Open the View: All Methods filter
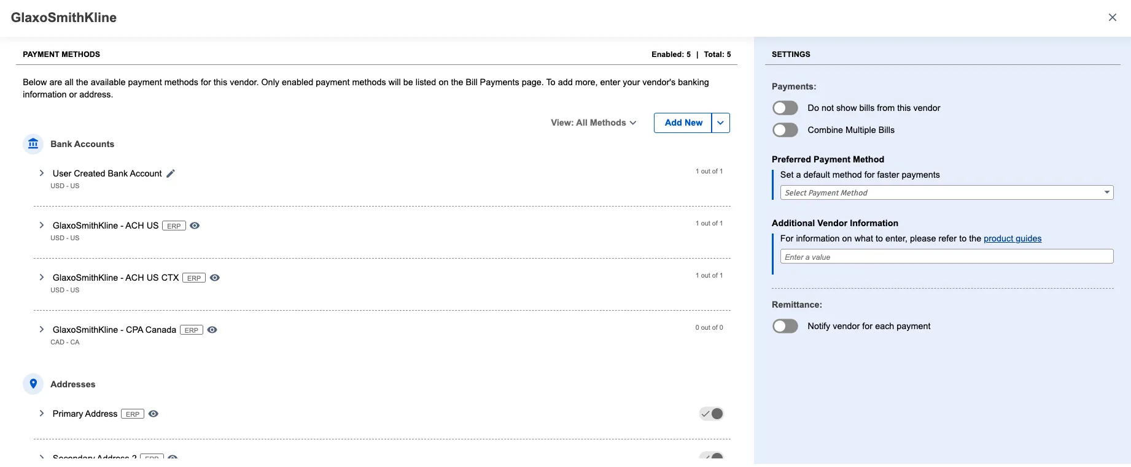This screenshot has width=1131, height=467. pos(594,123)
